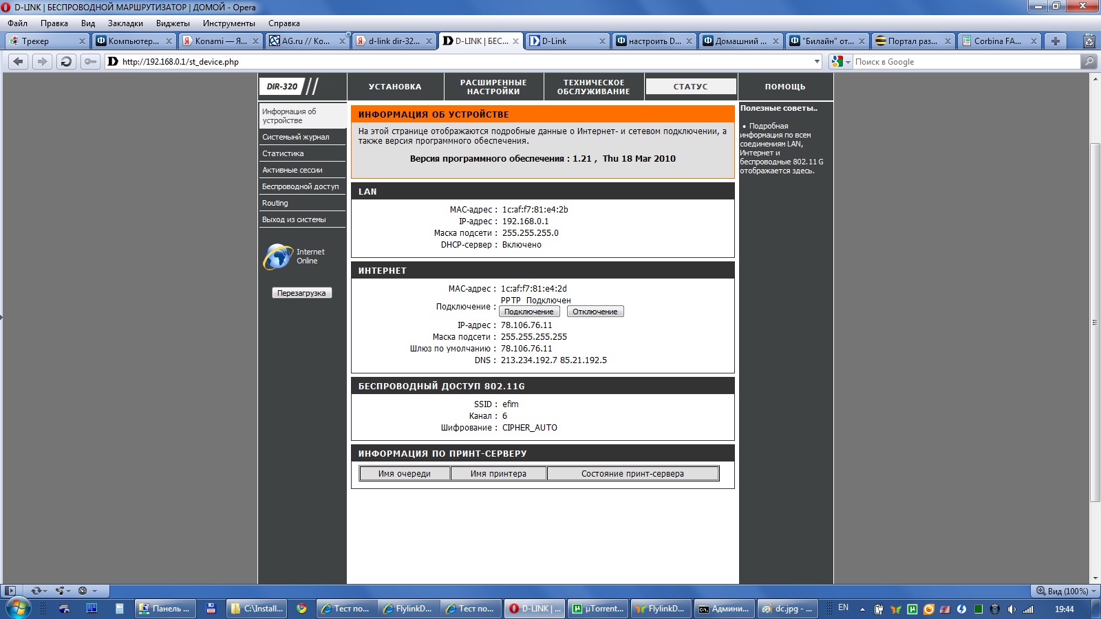
Task: Click the Internet Online globe icon
Action: point(278,257)
